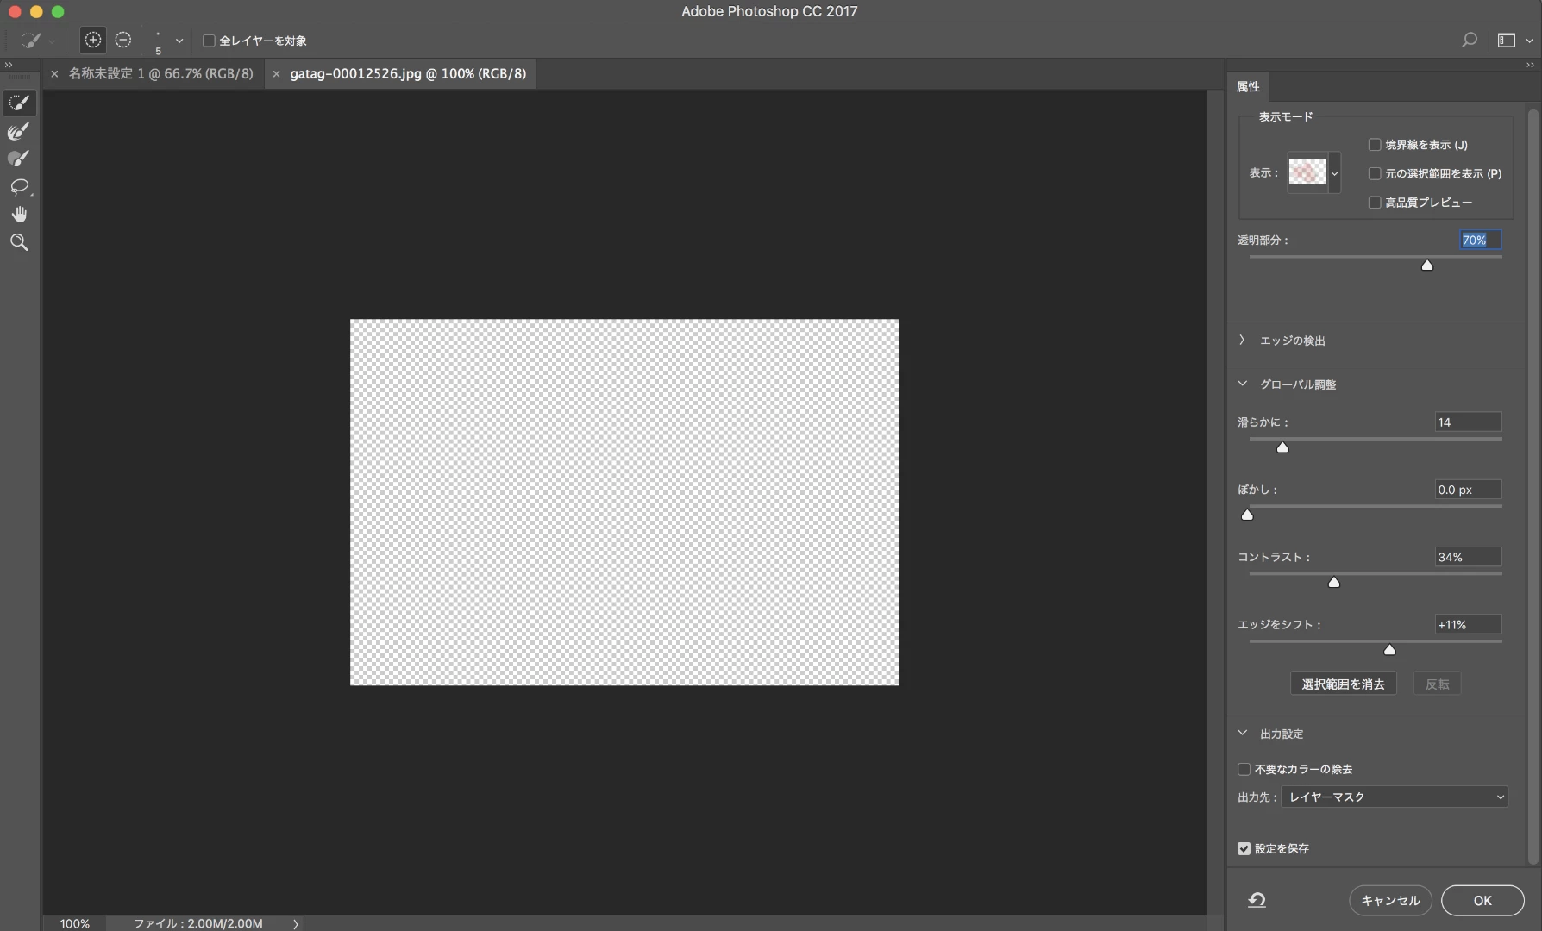Image resolution: width=1542 pixels, height=931 pixels.
Task: Enable 不要なカラーの除去 checkbox
Action: [1244, 769]
